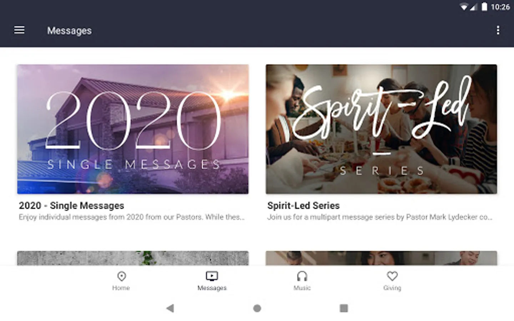Open the partially visible gray concrete thumbnail
The height and width of the screenshot is (321, 514).
coord(133,258)
